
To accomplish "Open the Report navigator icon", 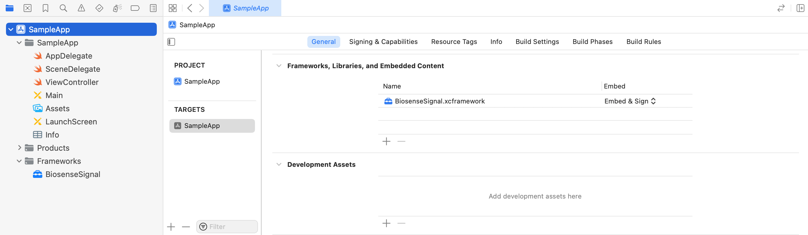I will click(x=153, y=8).
